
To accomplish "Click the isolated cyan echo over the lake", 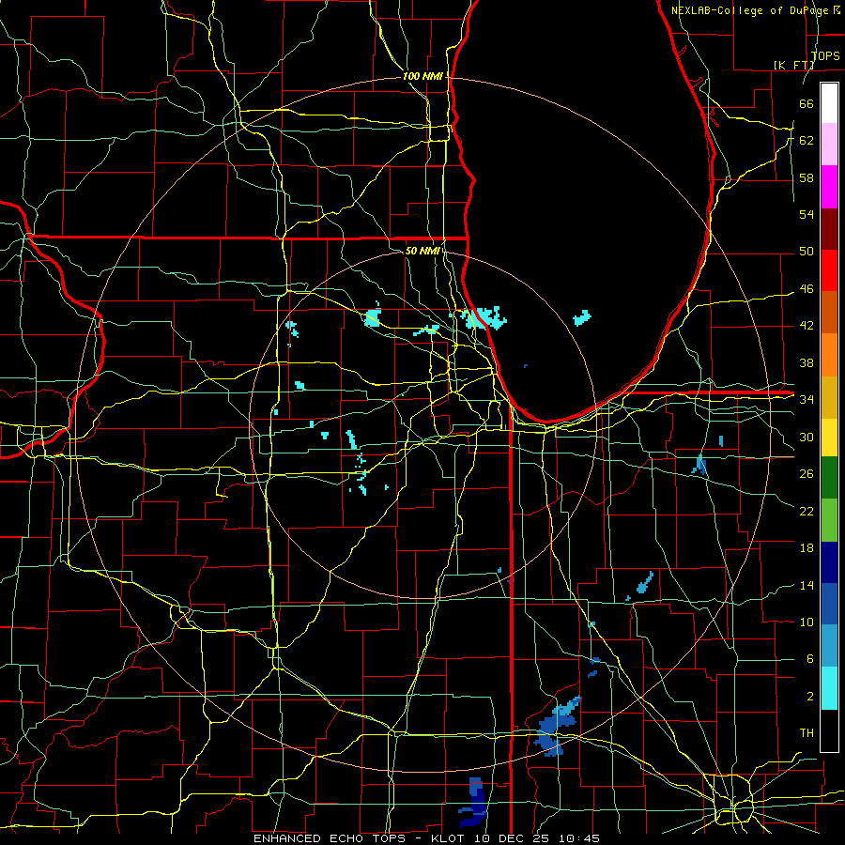I will 582,318.
